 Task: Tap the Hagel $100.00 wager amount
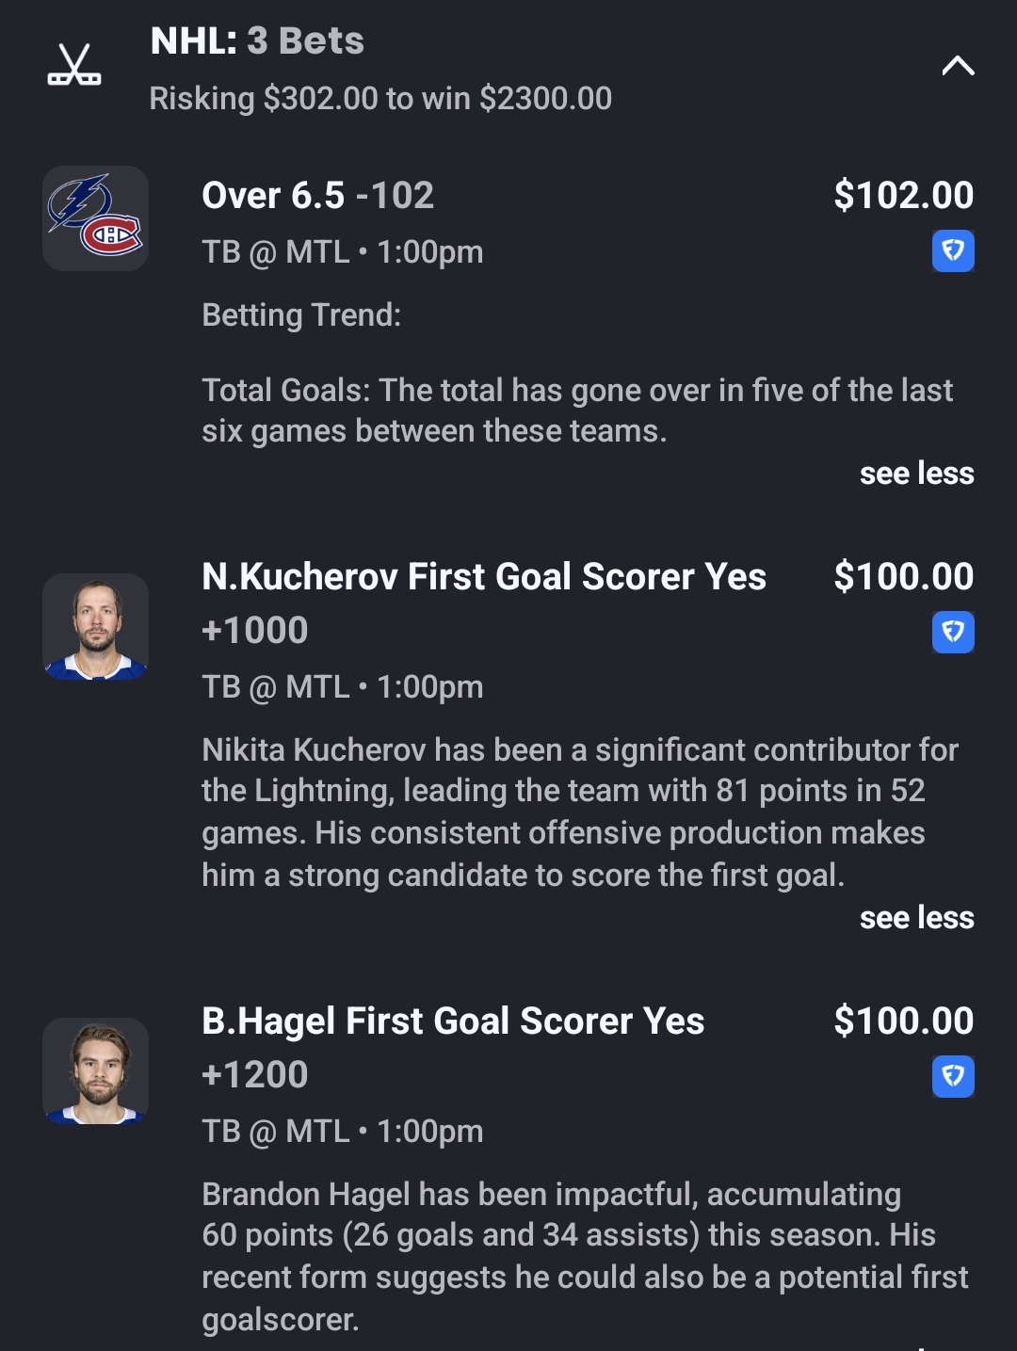903,1021
